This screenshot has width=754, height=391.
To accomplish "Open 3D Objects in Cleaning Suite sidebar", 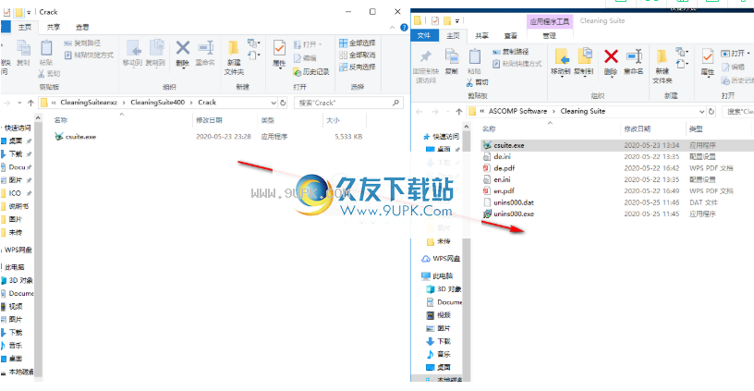I will [x=444, y=289].
